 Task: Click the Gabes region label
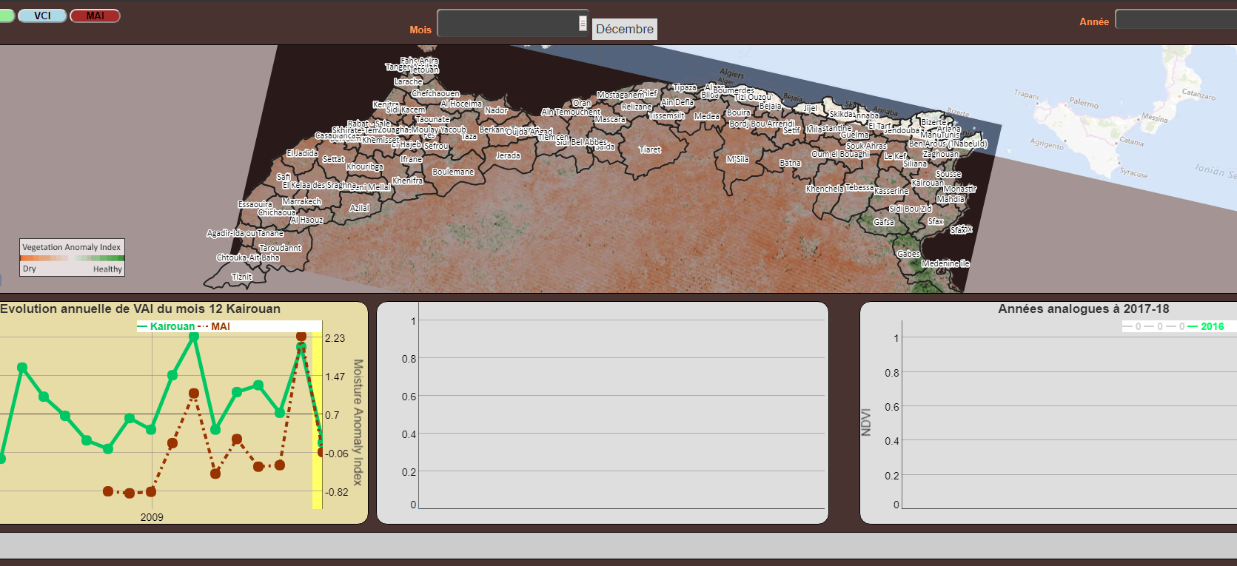pos(908,254)
